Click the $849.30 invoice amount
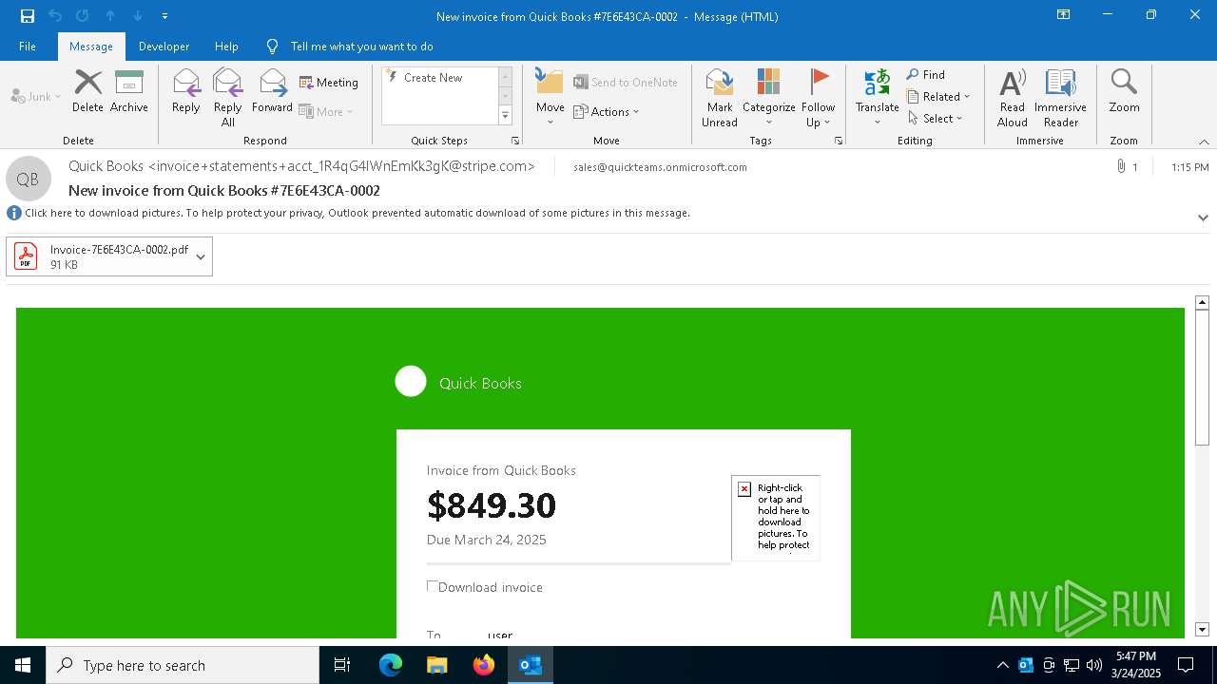This screenshot has width=1217, height=684. 492,505
